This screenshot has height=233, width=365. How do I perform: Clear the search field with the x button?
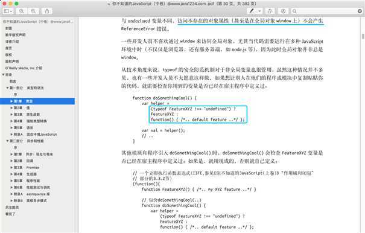(x=360, y=11)
